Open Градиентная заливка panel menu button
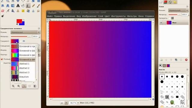The height and width of the screenshot is (108, 192). pos(39,28)
